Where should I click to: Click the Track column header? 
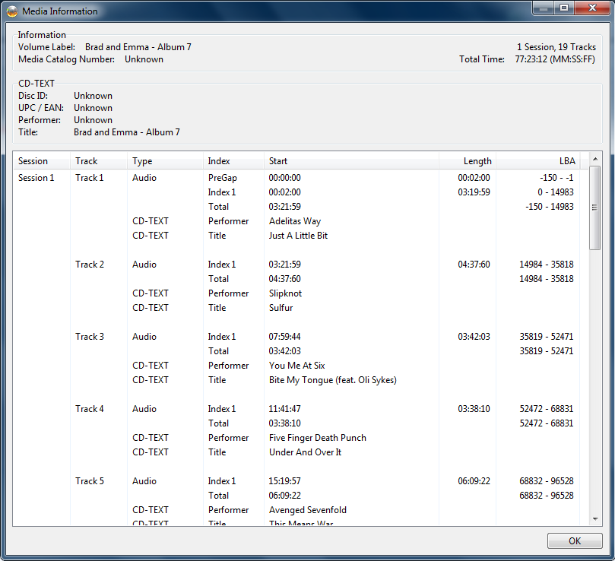(x=87, y=161)
